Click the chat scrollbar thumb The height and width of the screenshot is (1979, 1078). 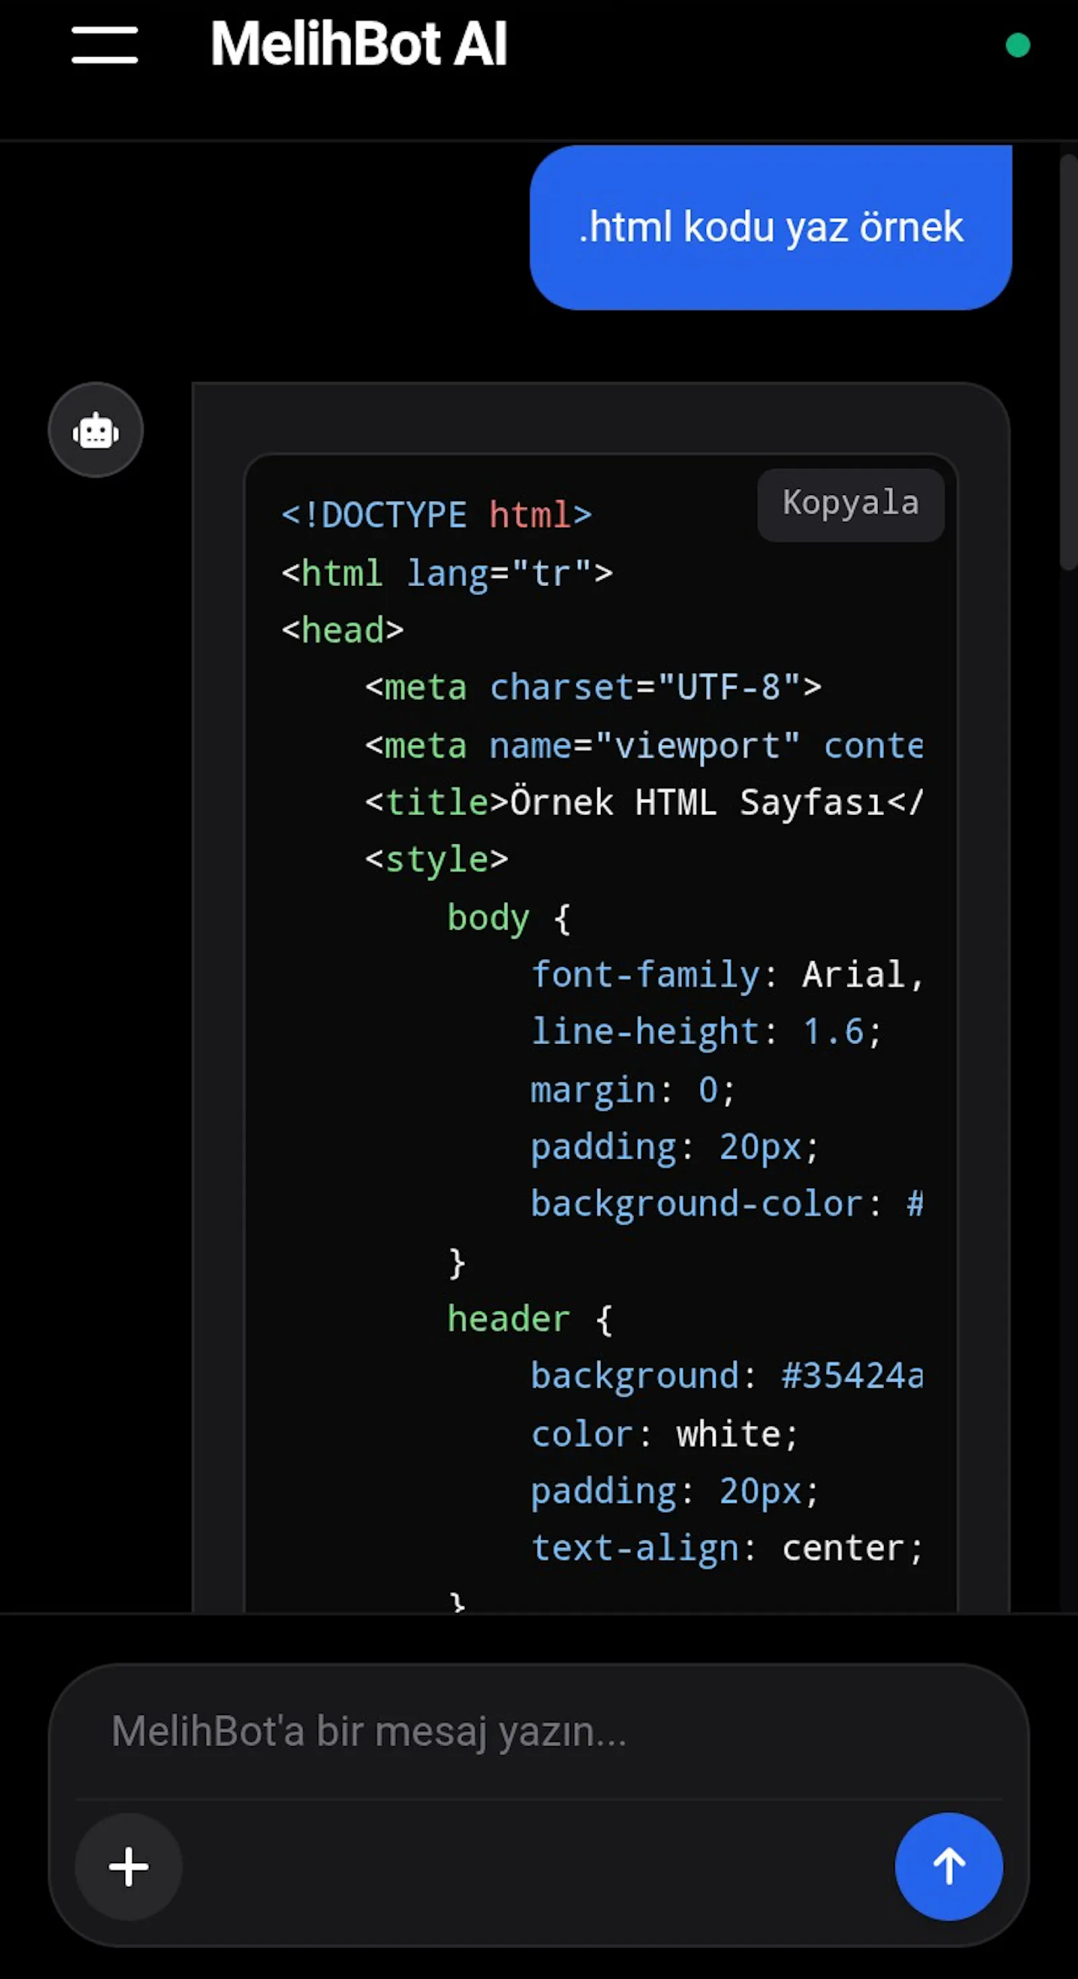tap(1068, 361)
